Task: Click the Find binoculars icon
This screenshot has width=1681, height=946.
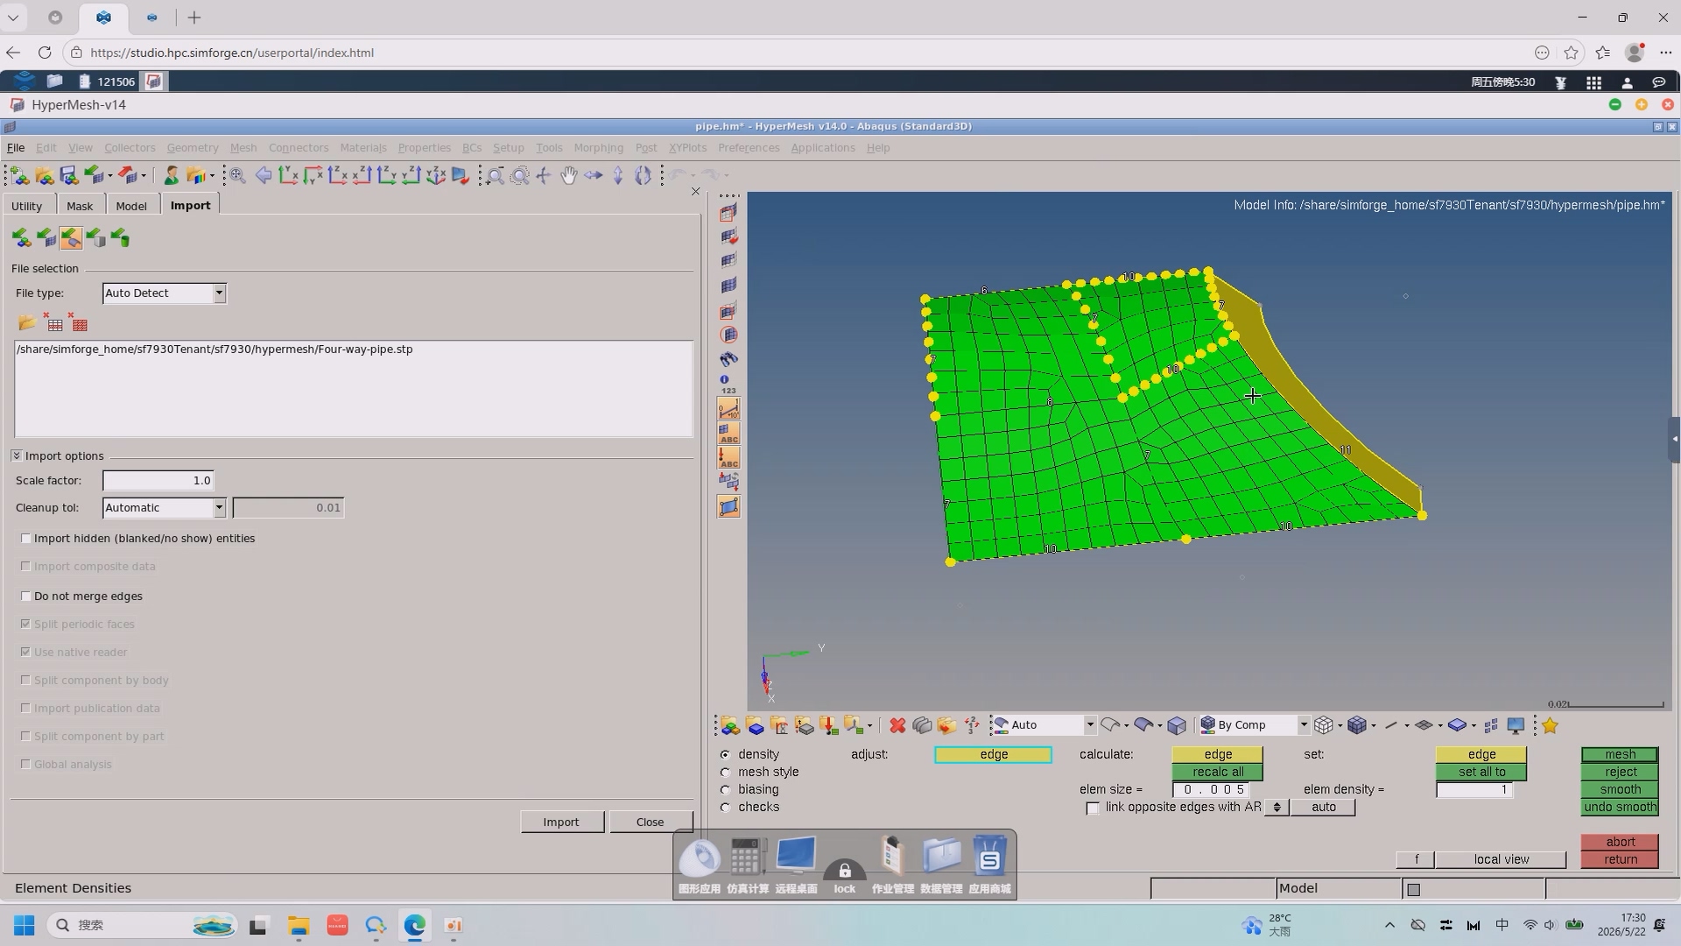Action: (728, 359)
